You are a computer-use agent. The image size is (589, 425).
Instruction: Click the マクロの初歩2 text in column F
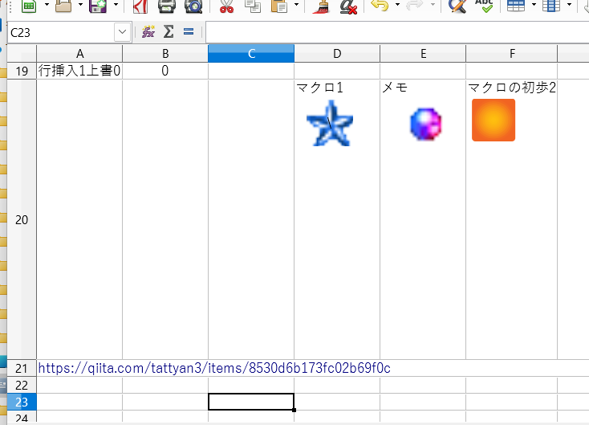pos(512,88)
